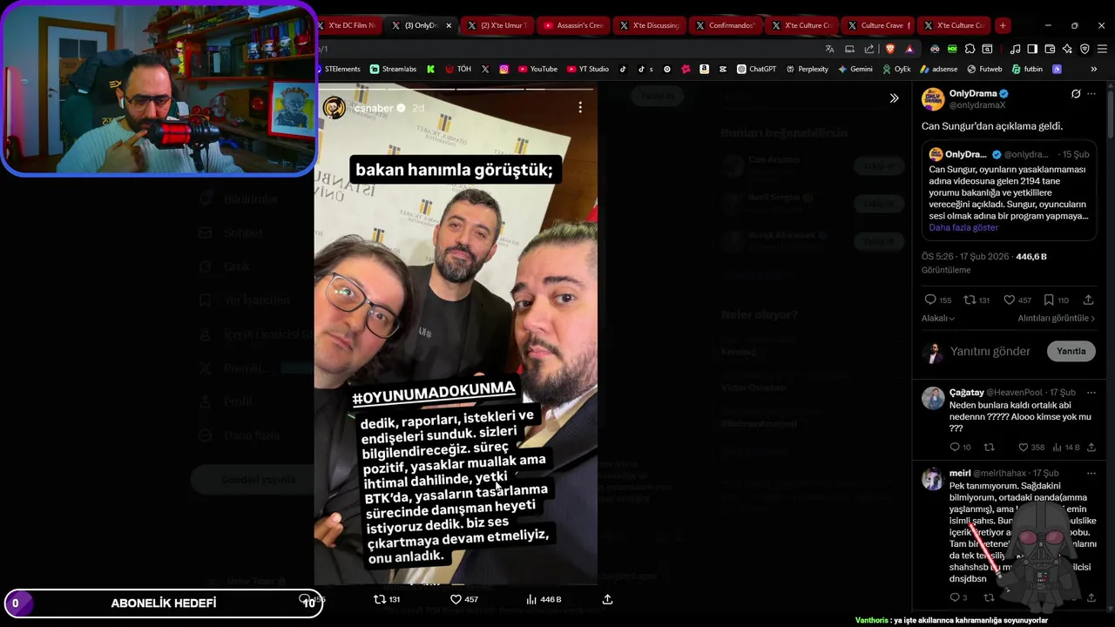Screen dimensions: 1115x627
Task: Expand the Alakalı reply sort dropdown
Action: (938, 318)
